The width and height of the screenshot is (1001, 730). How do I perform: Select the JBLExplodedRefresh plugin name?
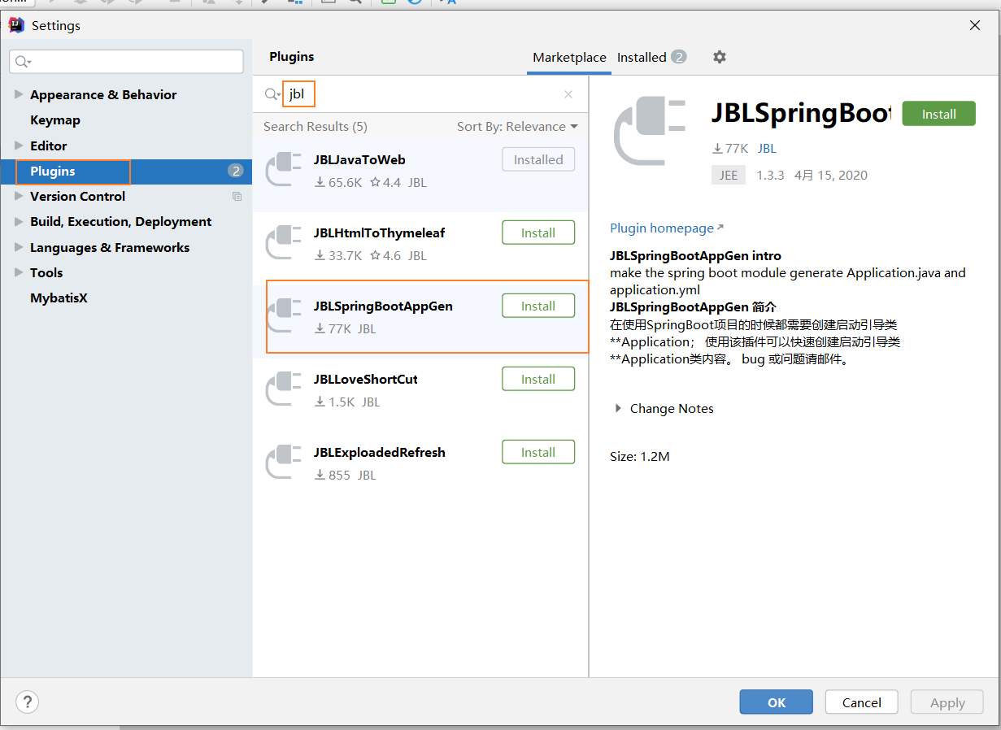tap(380, 452)
